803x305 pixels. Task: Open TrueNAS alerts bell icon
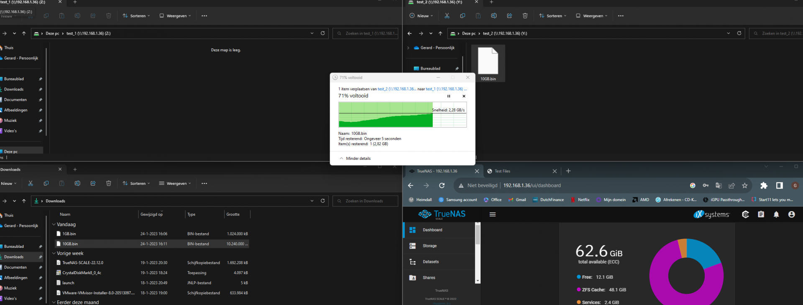point(776,214)
